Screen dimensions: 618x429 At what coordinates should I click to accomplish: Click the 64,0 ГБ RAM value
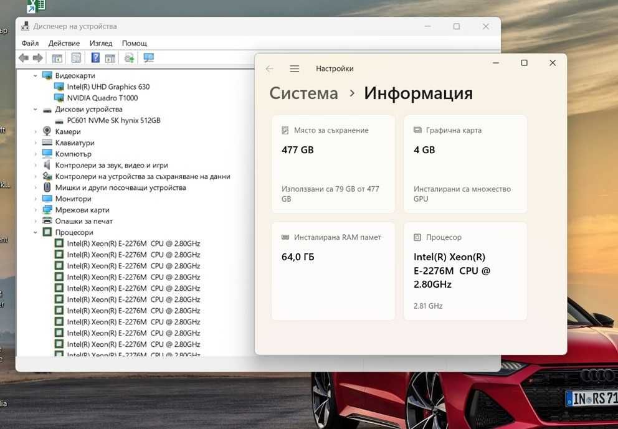pos(298,257)
